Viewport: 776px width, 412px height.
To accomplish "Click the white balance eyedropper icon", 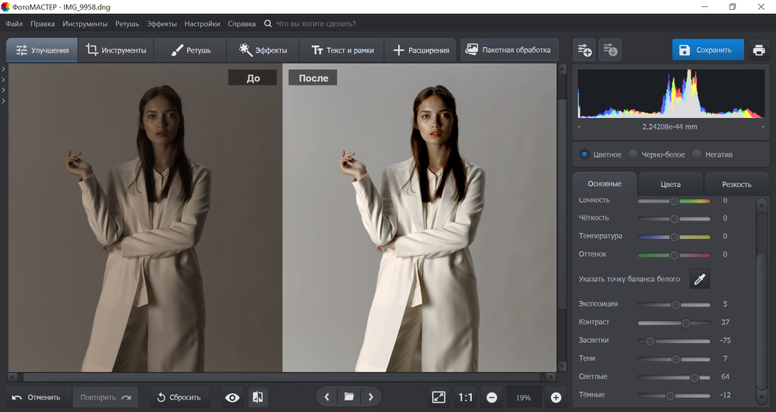I will (700, 279).
